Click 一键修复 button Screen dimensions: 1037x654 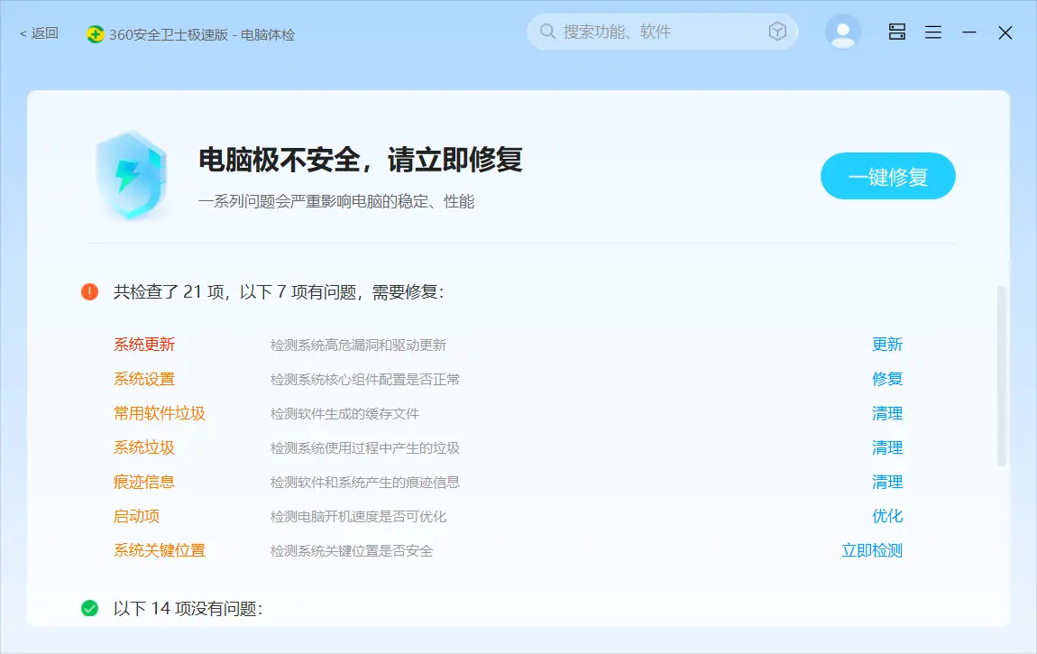[888, 176]
